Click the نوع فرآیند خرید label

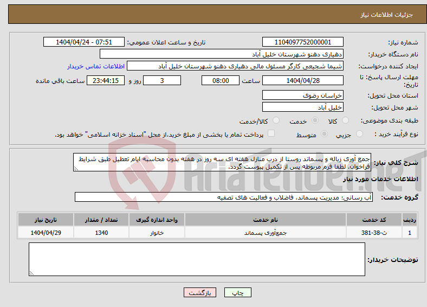pos(396,134)
